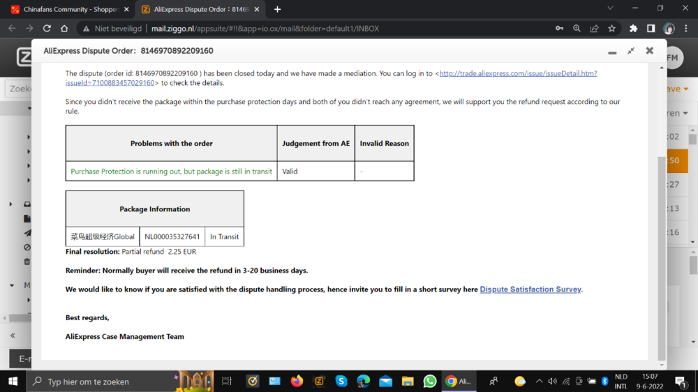This screenshot has height=392, width=698.
Task: Bookmark this page with the star icon
Action: pyautogui.click(x=612, y=29)
